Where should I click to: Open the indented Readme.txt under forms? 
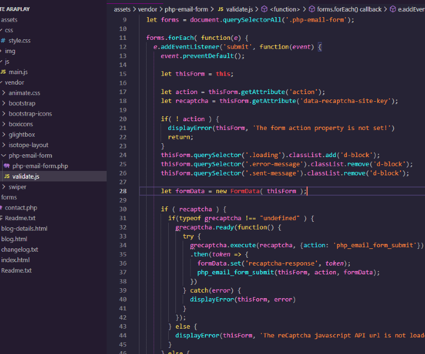coord(20,218)
